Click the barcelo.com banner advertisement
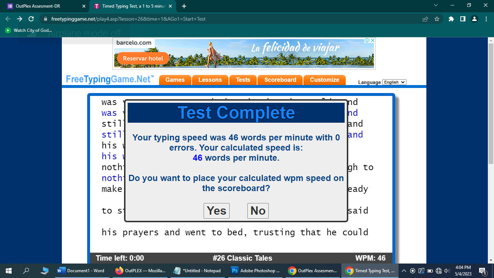Image resolution: width=494 pixels, height=278 pixels. point(244,54)
